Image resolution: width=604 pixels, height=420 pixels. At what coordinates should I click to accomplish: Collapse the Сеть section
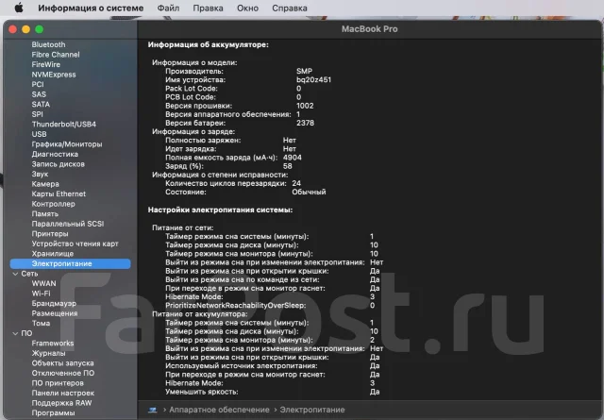click(x=15, y=274)
